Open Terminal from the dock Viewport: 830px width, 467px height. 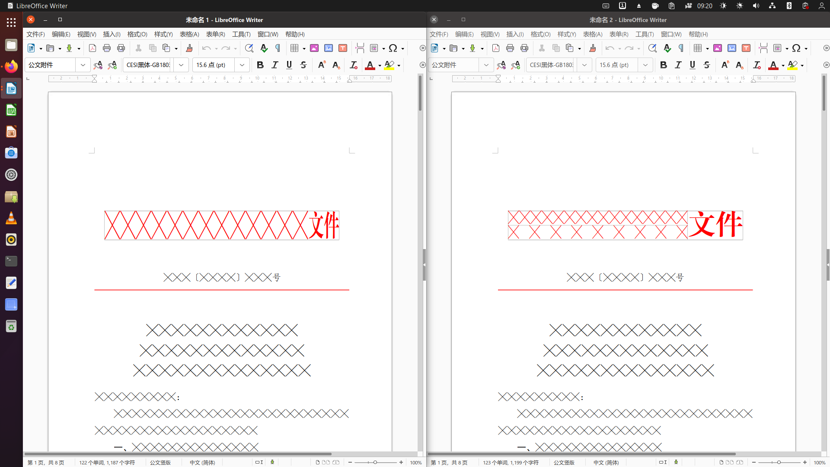point(11,261)
